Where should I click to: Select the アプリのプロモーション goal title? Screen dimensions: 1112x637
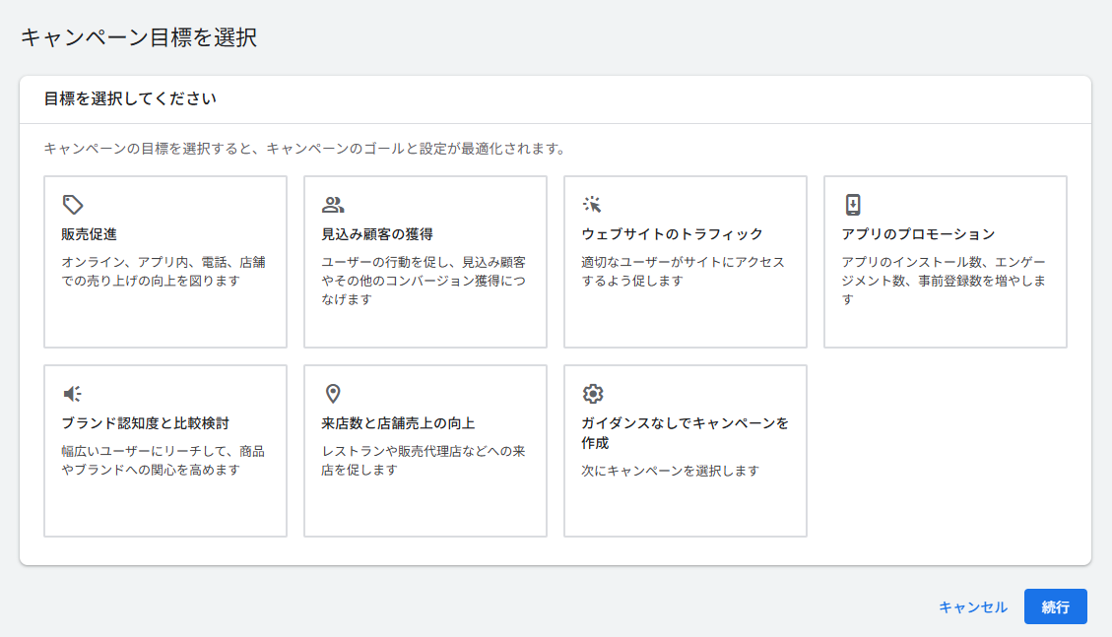pos(918,234)
